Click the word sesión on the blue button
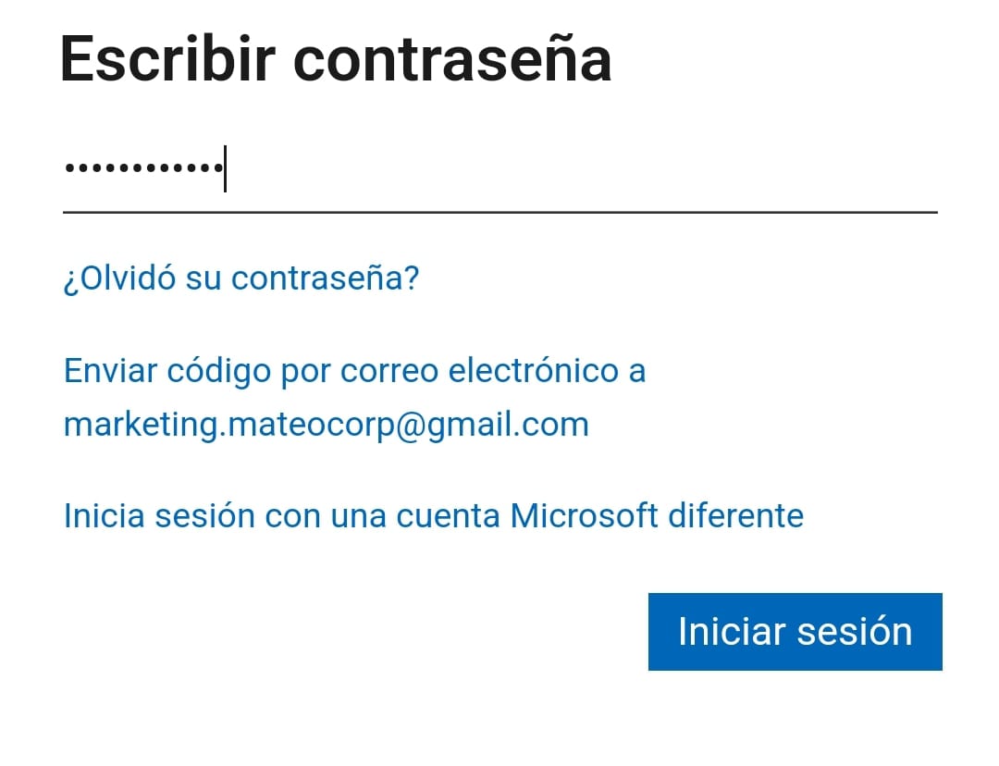 coord(855,632)
